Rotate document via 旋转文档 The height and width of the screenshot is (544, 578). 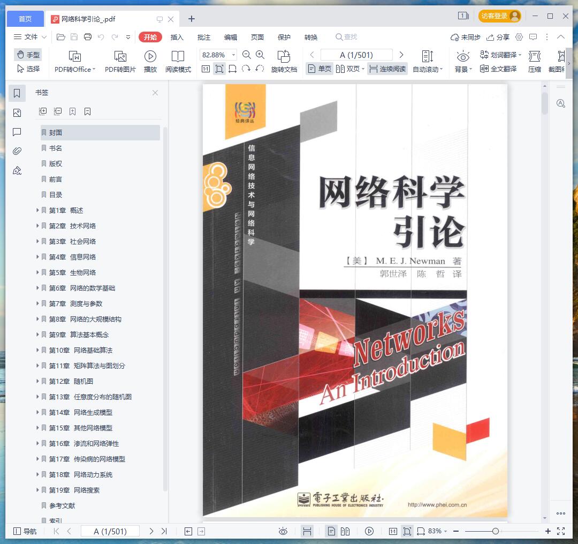pos(284,62)
